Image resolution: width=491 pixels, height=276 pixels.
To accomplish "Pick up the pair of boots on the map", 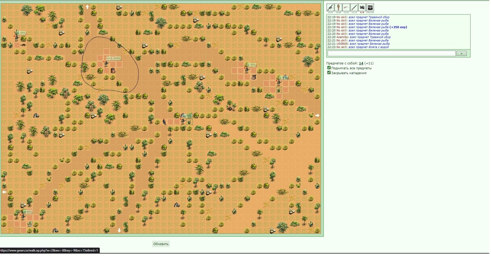I will 254,77.
